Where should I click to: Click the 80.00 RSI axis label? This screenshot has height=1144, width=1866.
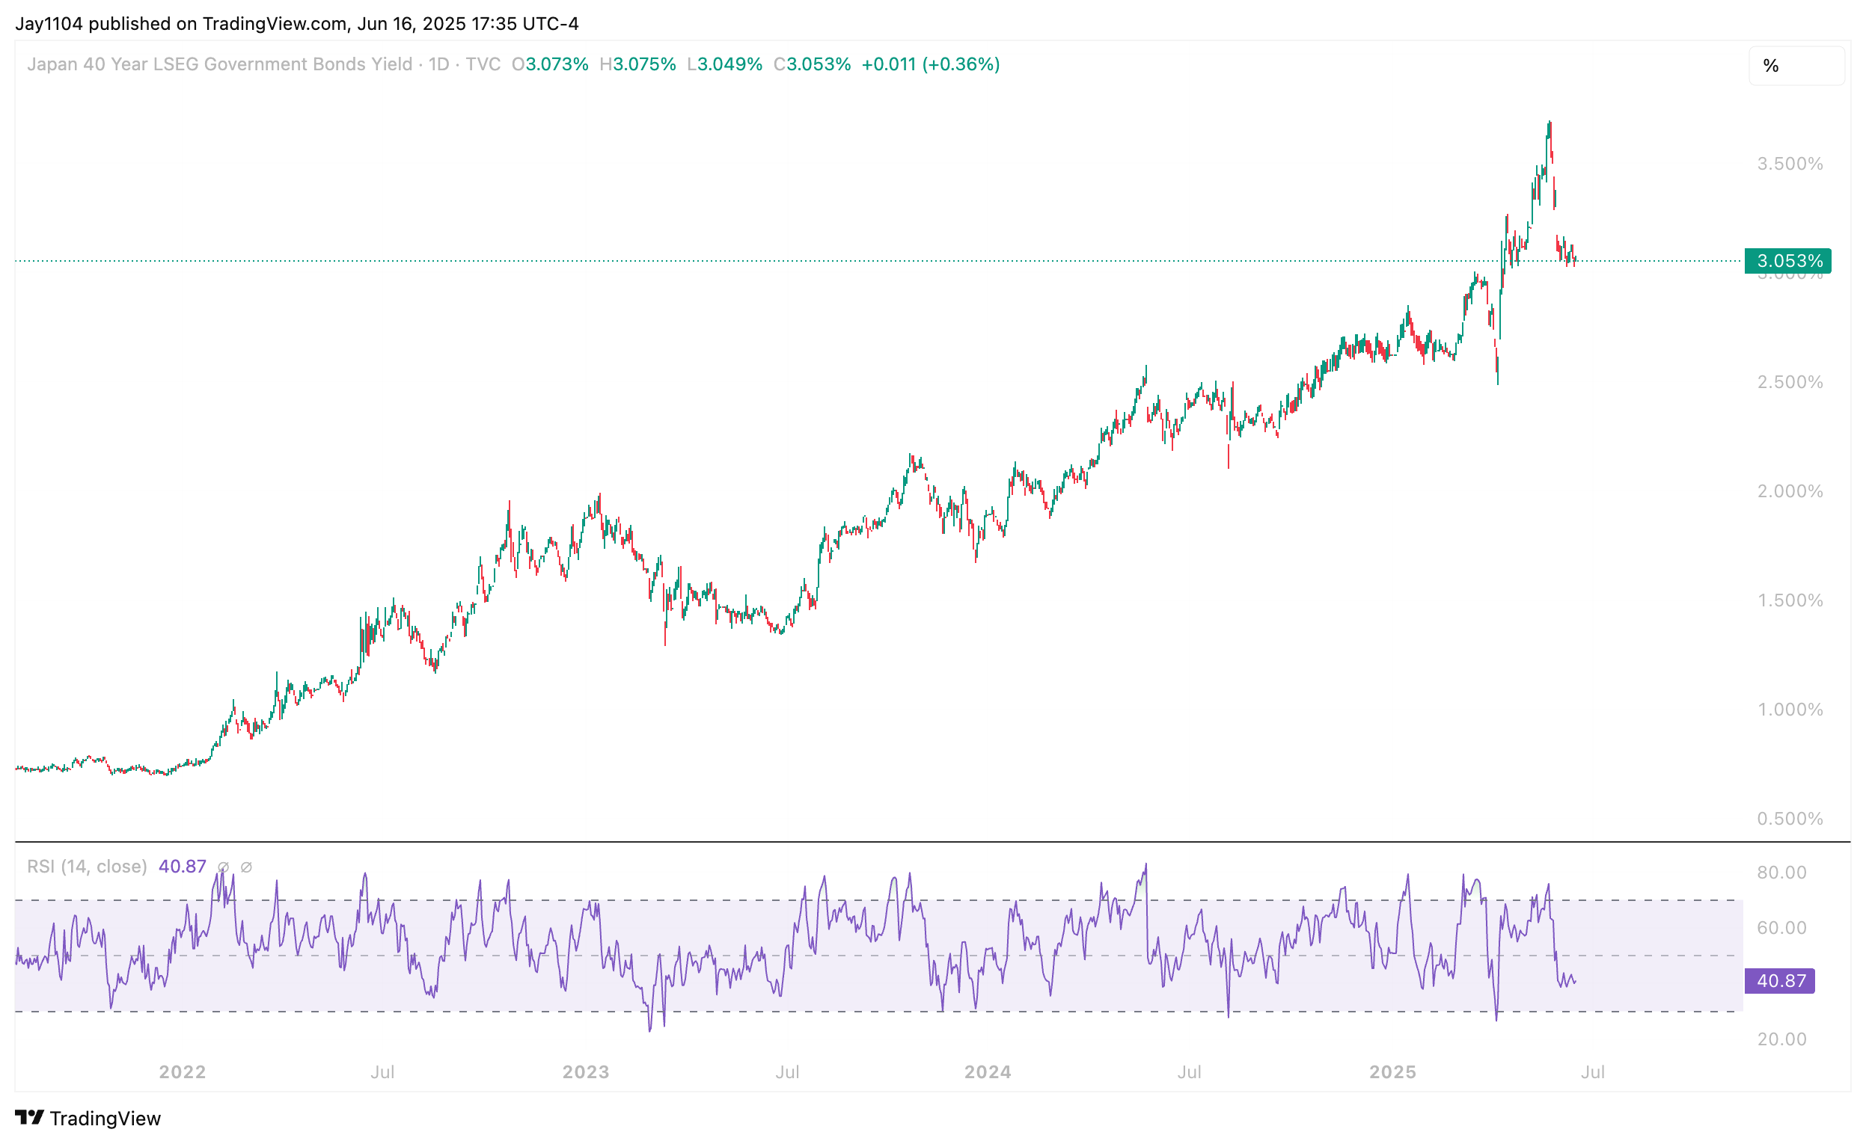point(1782,873)
